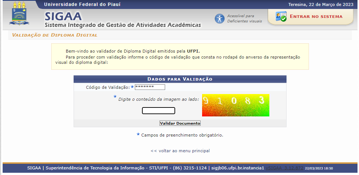Click the 91083 captcha image

(x=236, y=105)
